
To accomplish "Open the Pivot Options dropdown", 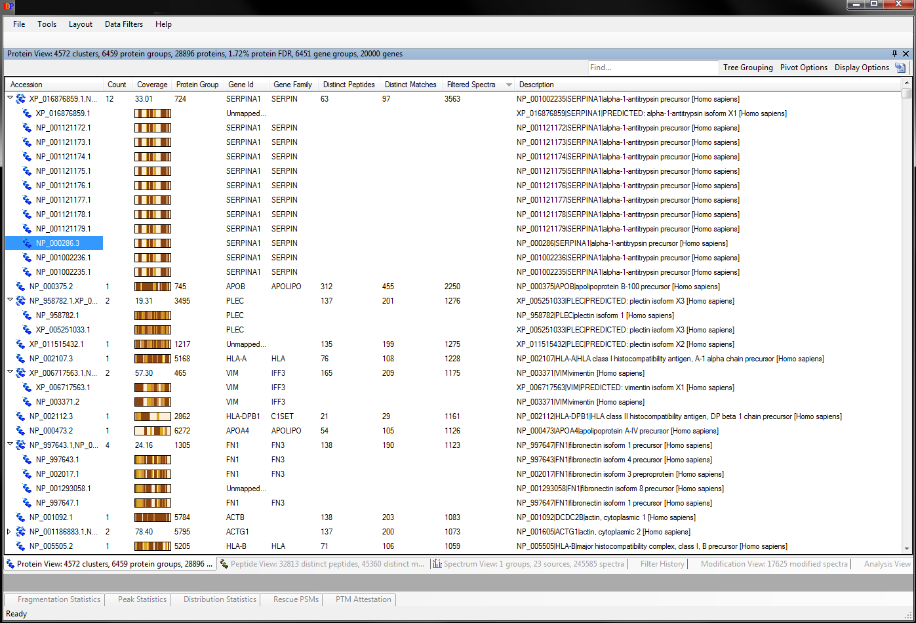I will coord(804,68).
